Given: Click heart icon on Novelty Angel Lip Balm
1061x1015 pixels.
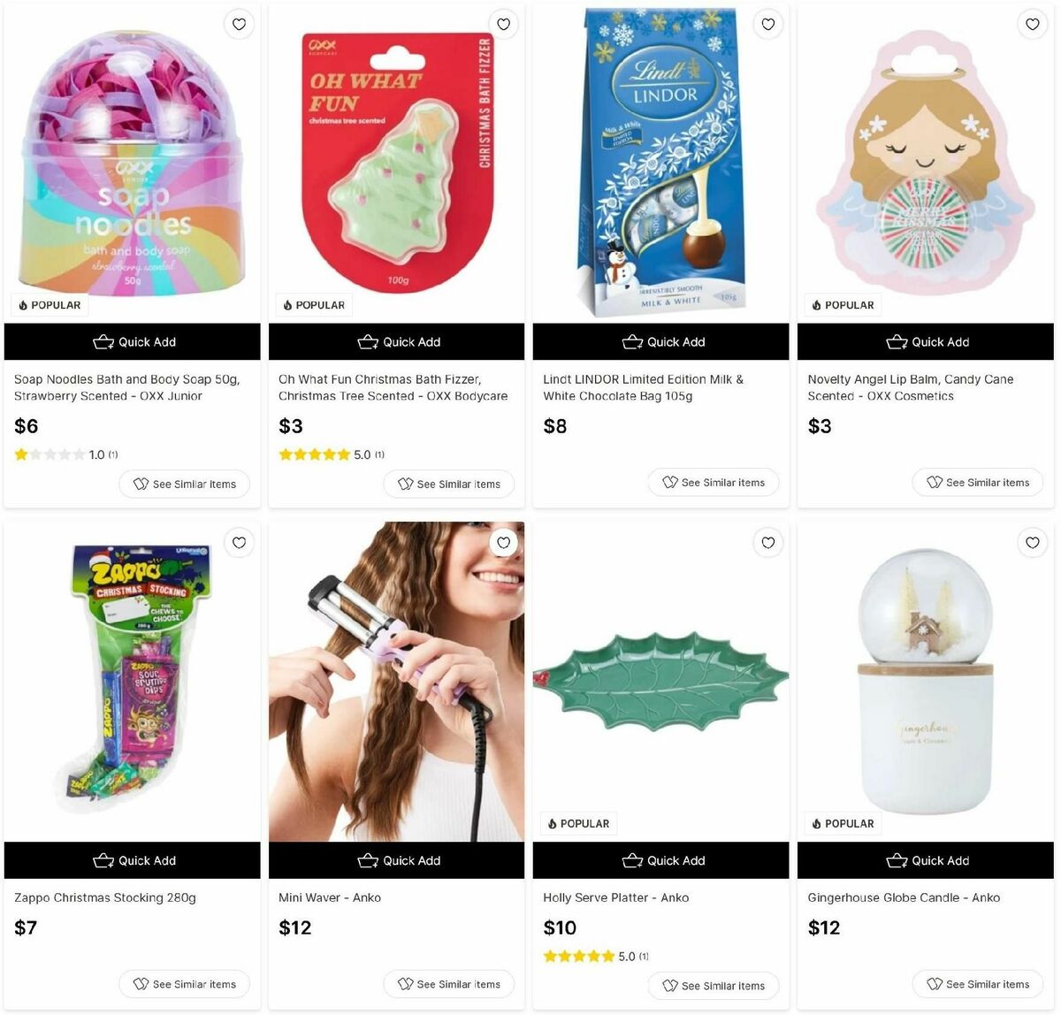Looking at the screenshot, I should (1032, 25).
